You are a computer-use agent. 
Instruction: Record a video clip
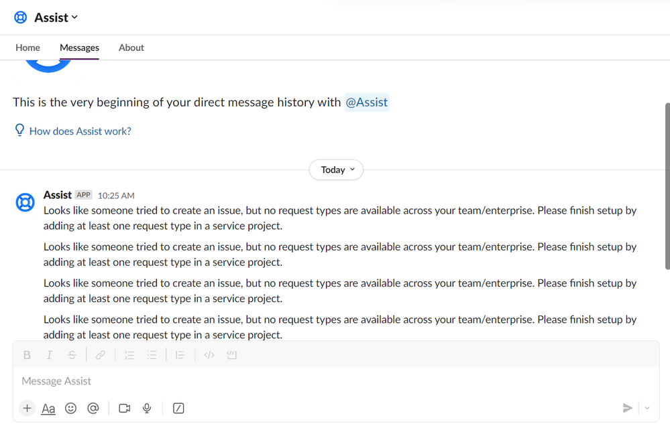(x=125, y=409)
